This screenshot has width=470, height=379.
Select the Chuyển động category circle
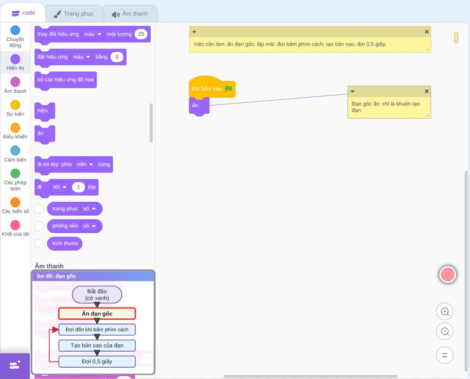16,30
